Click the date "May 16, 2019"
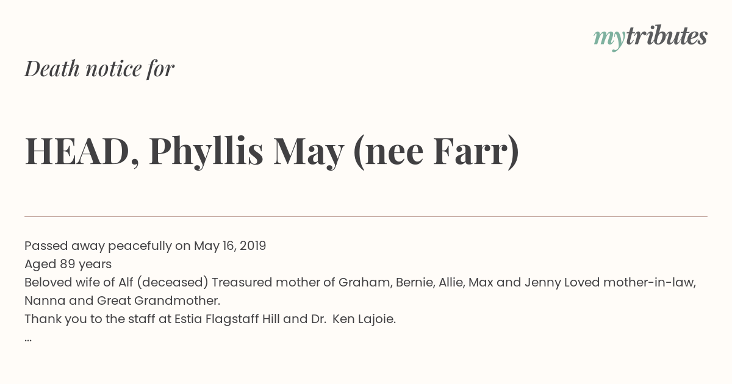Screen dimensions: 732x384 (230, 246)
